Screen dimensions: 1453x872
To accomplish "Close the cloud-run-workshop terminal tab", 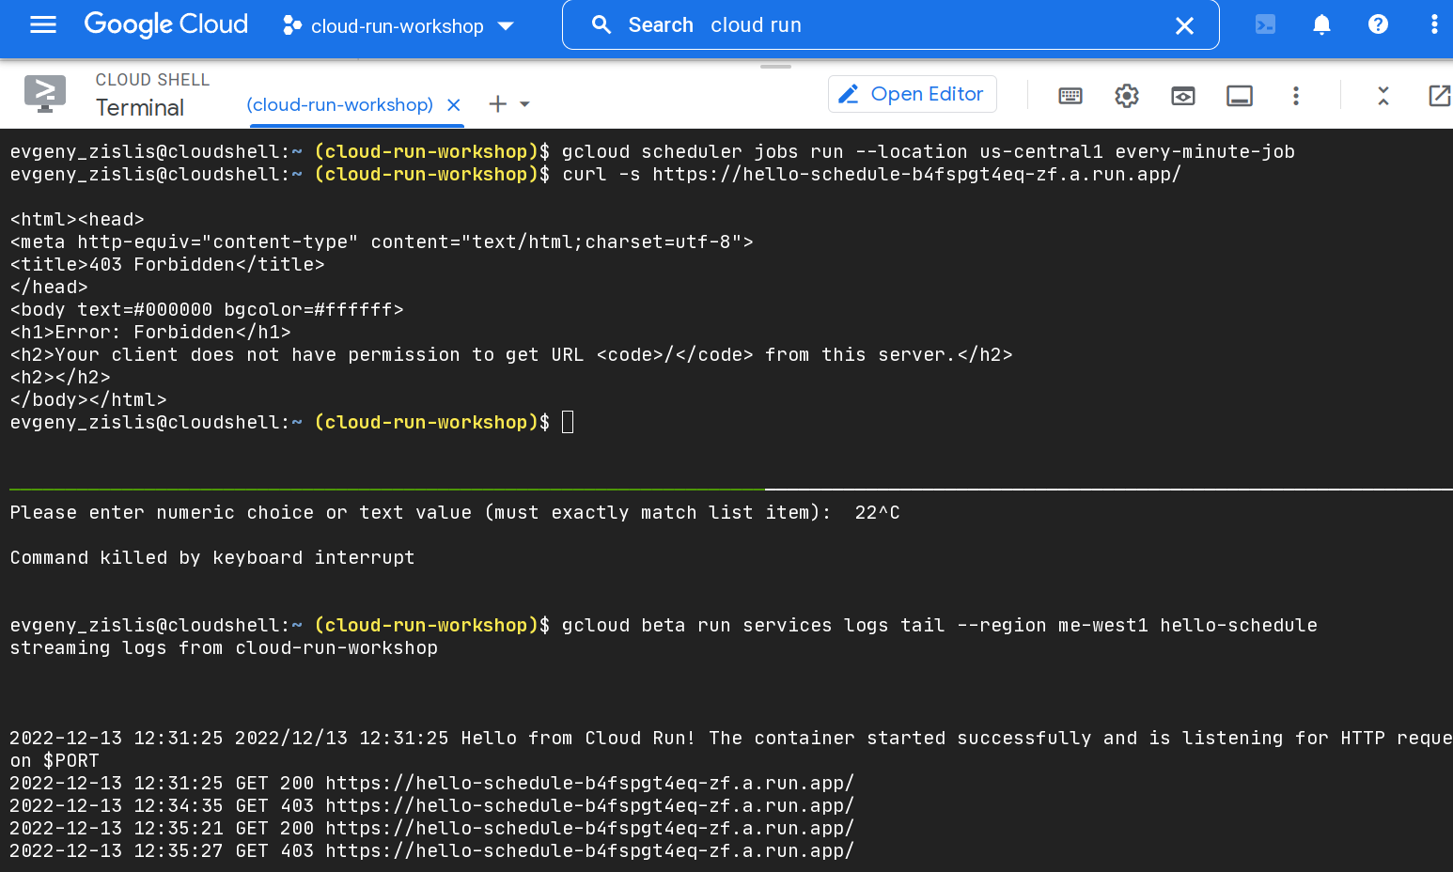I will [x=454, y=105].
